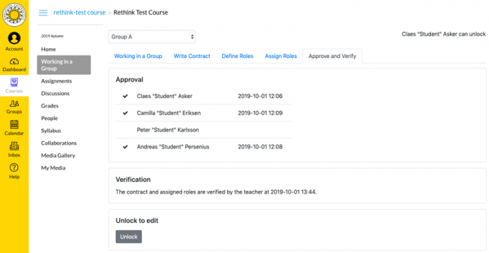Select the Assign Roles tab
Image resolution: width=489 pixels, height=253 pixels.
click(x=281, y=56)
